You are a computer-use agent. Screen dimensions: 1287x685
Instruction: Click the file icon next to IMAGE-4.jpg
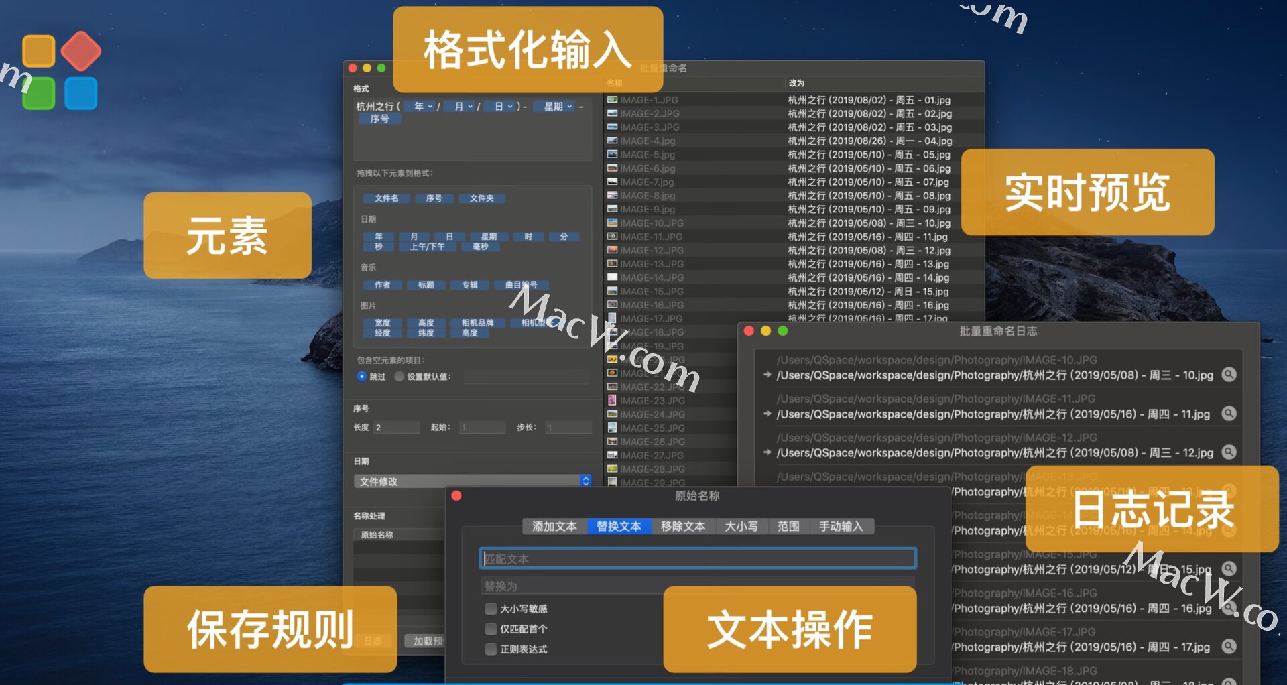pyautogui.click(x=612, y=141)
